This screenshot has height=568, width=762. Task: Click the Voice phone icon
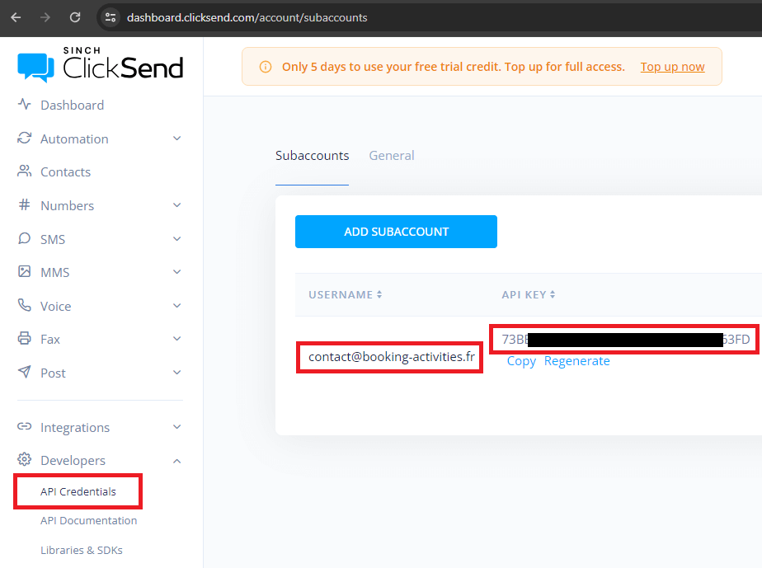pyautogui.click(x=24, y=305)
